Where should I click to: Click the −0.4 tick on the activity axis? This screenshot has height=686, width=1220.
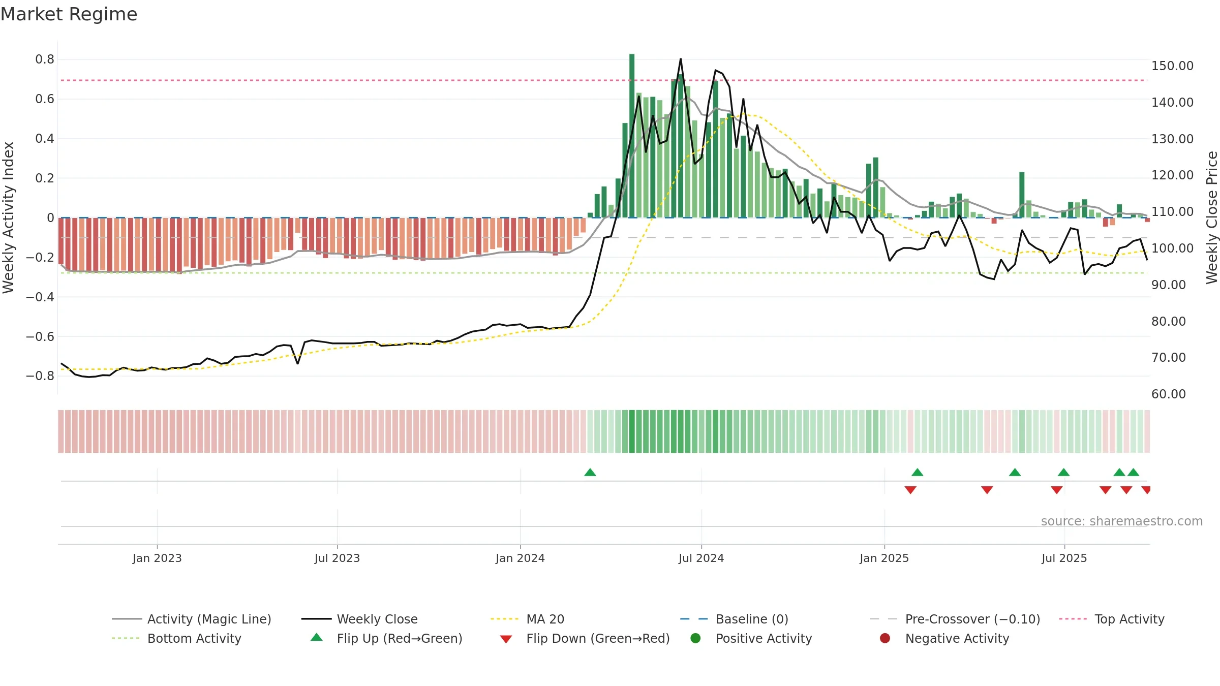tap(40, 297)
